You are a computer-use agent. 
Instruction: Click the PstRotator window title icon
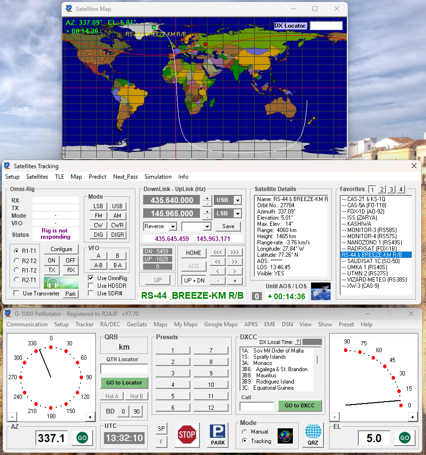coord(8,313)
